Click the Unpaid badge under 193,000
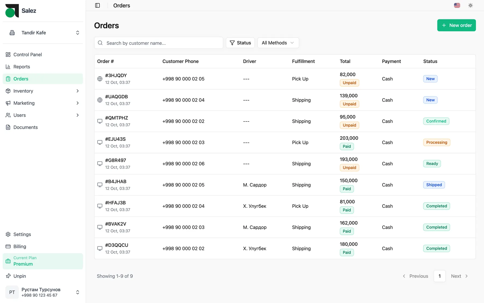Image resolution: width=484 pixels, height=303 pixels. point(349,168)
